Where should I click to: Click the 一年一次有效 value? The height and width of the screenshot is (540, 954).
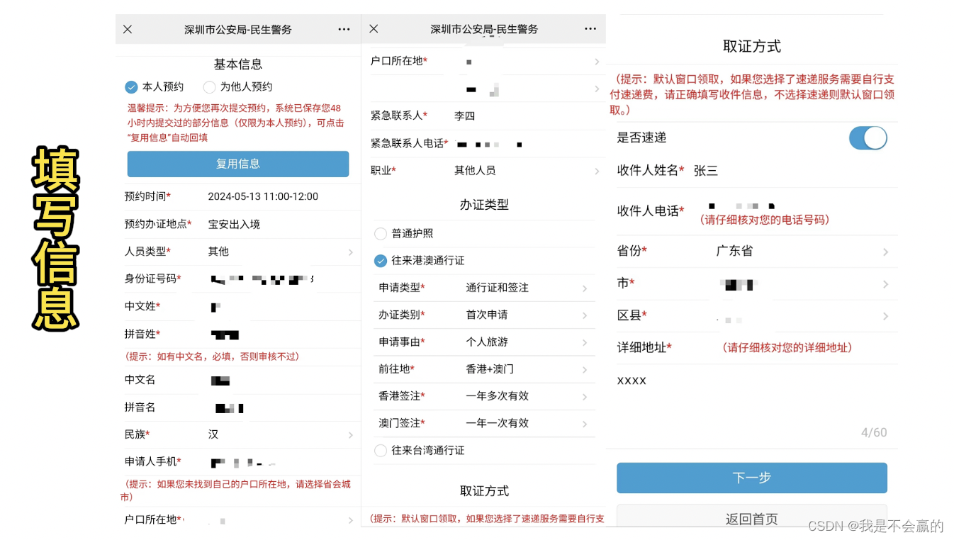tap(497, 423)
